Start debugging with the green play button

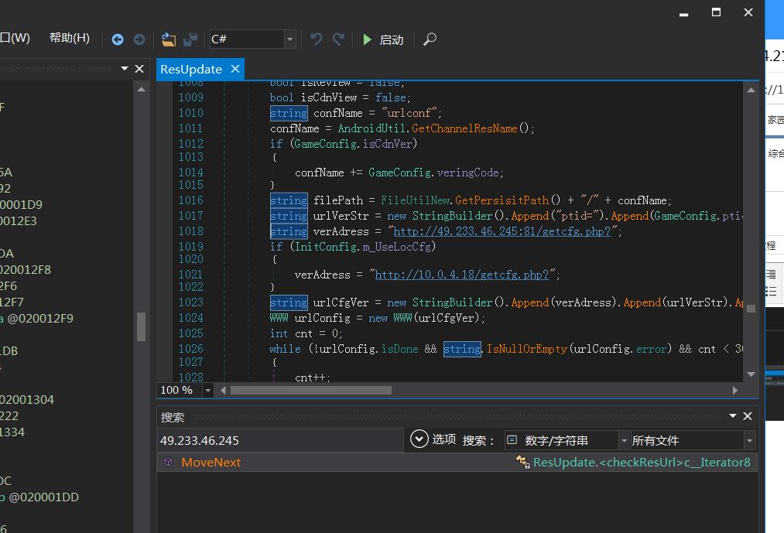(368, 39)
